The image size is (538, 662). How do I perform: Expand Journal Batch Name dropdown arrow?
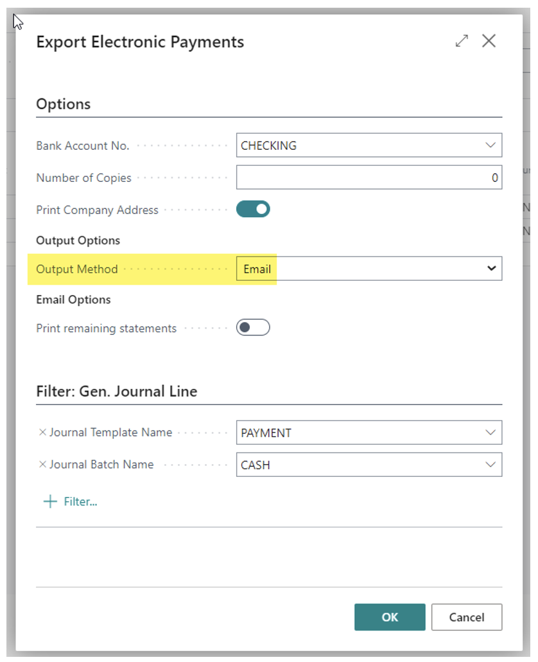[x=490, y=465]
